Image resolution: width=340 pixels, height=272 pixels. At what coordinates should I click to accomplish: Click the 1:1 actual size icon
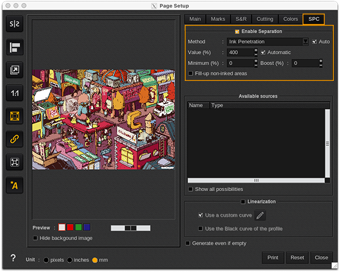14,93
